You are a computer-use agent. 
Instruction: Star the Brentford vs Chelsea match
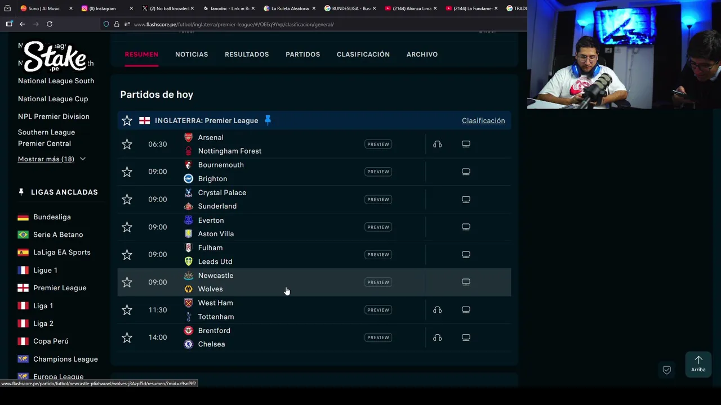tap(127, 337)
